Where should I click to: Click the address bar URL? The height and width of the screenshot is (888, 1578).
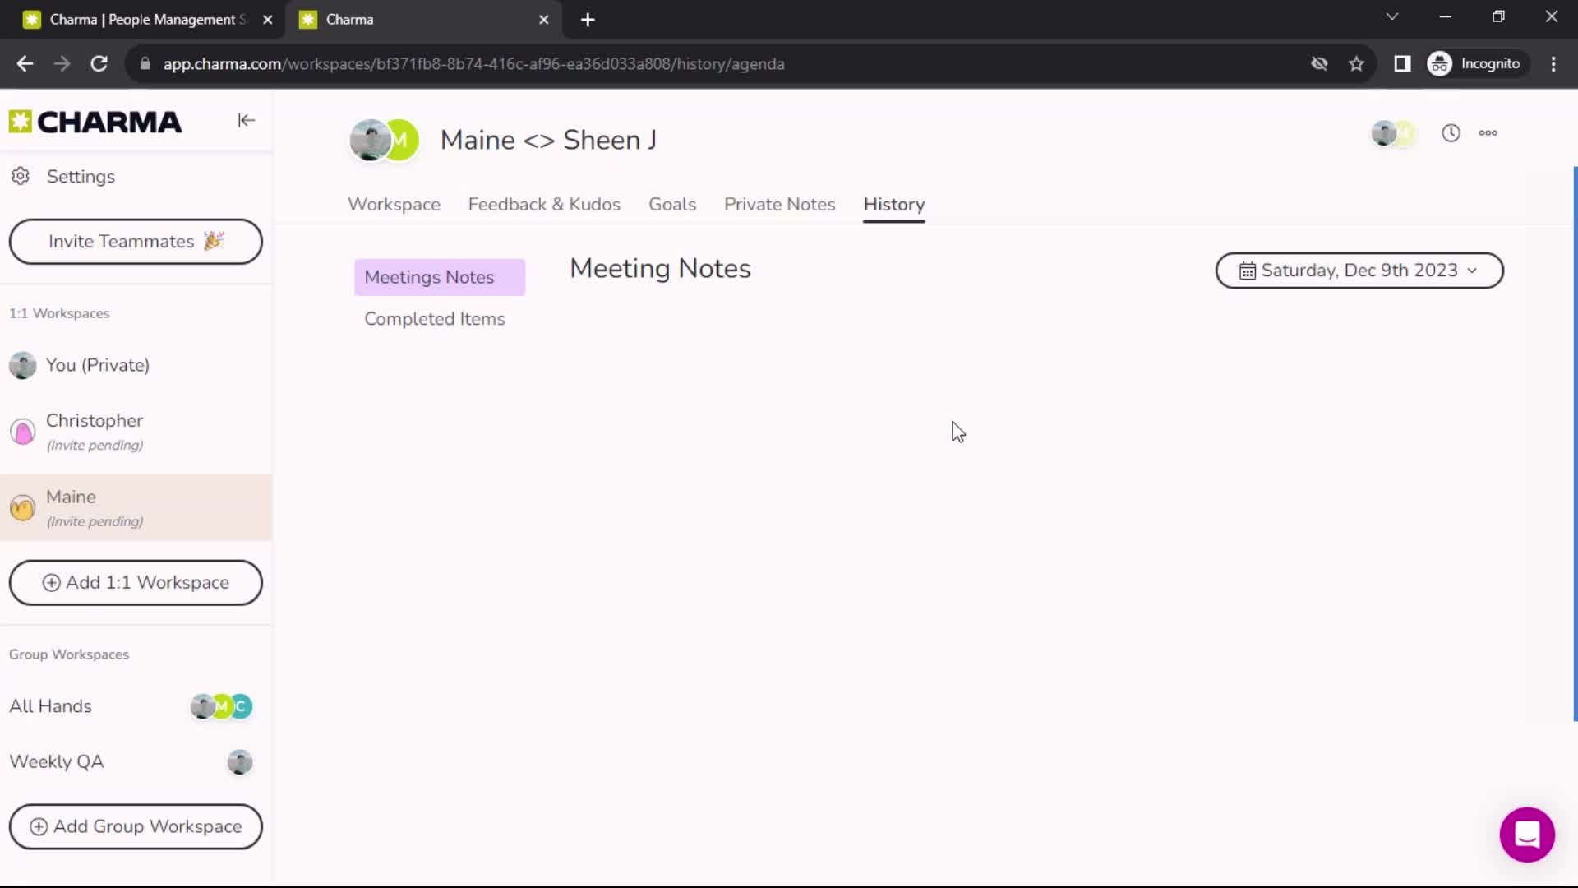click(x=473, y=64)
